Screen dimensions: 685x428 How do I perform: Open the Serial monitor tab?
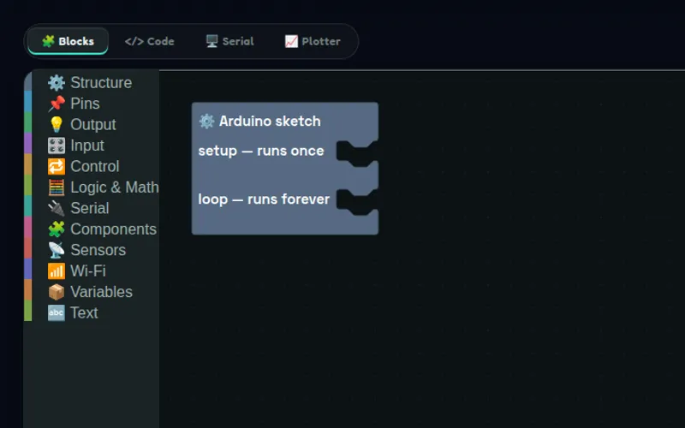229,41
